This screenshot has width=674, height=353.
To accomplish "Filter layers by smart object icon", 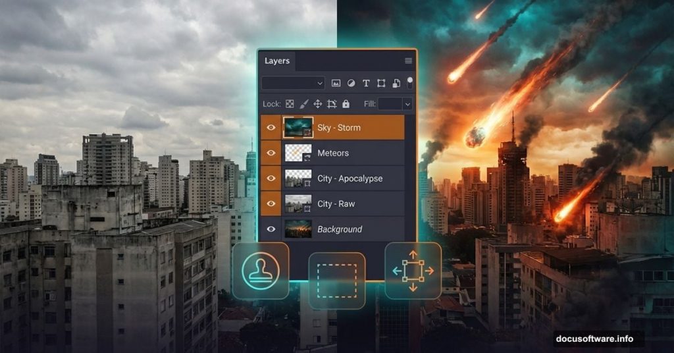I will 396,84.
